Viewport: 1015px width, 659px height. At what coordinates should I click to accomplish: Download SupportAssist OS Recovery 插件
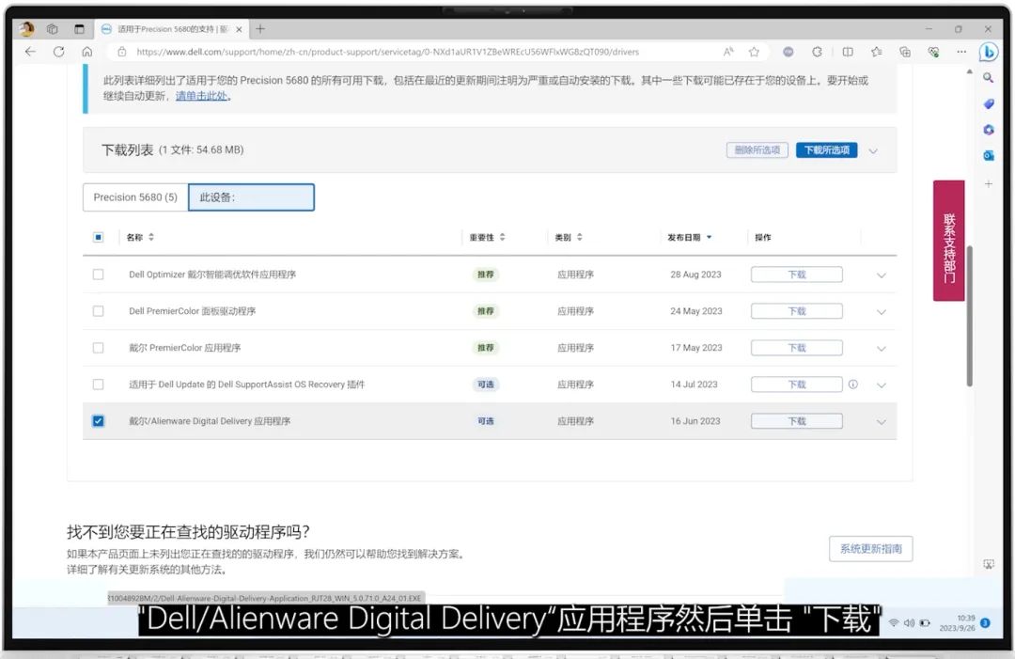coord(797,384)
